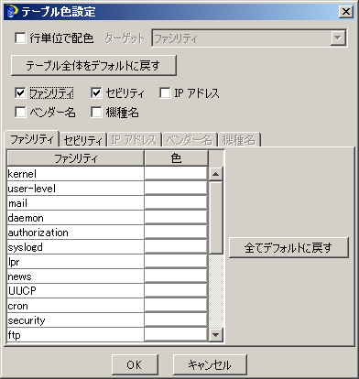Select the ベンダー名 tab
The height and width of the screenshot is (379, 359).
click(x=190, y=140)
